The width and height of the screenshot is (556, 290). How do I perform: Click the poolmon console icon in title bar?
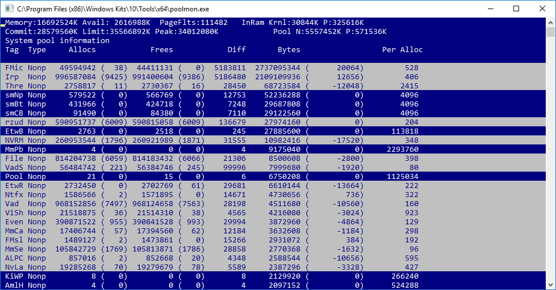point(10,8)
